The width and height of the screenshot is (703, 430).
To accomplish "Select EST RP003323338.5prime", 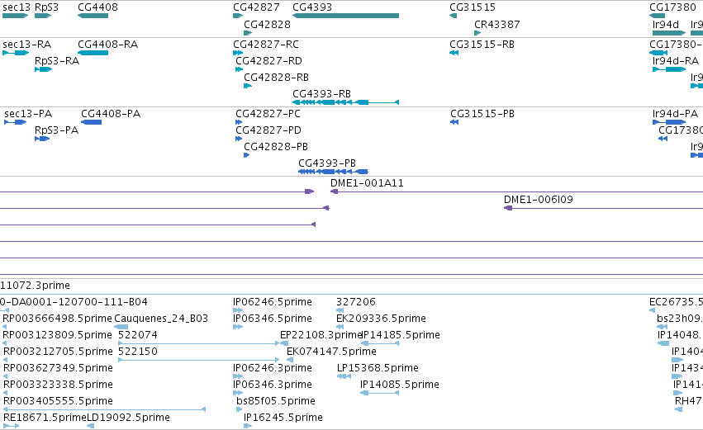I will (x=58, y=385).
